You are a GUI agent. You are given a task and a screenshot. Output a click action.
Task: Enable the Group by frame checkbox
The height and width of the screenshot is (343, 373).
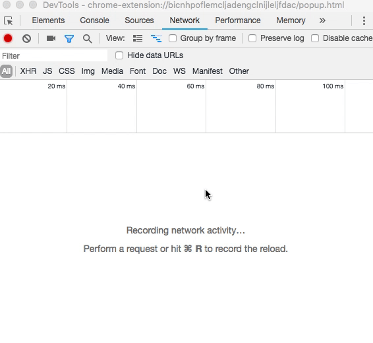click(x=173, y=38)
